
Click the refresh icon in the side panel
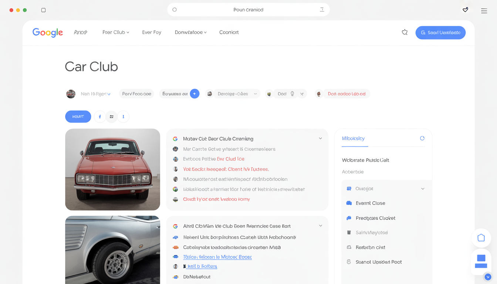[422, 138]
